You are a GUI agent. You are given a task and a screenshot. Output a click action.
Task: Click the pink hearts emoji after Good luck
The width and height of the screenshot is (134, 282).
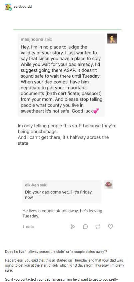coord(96,111)
